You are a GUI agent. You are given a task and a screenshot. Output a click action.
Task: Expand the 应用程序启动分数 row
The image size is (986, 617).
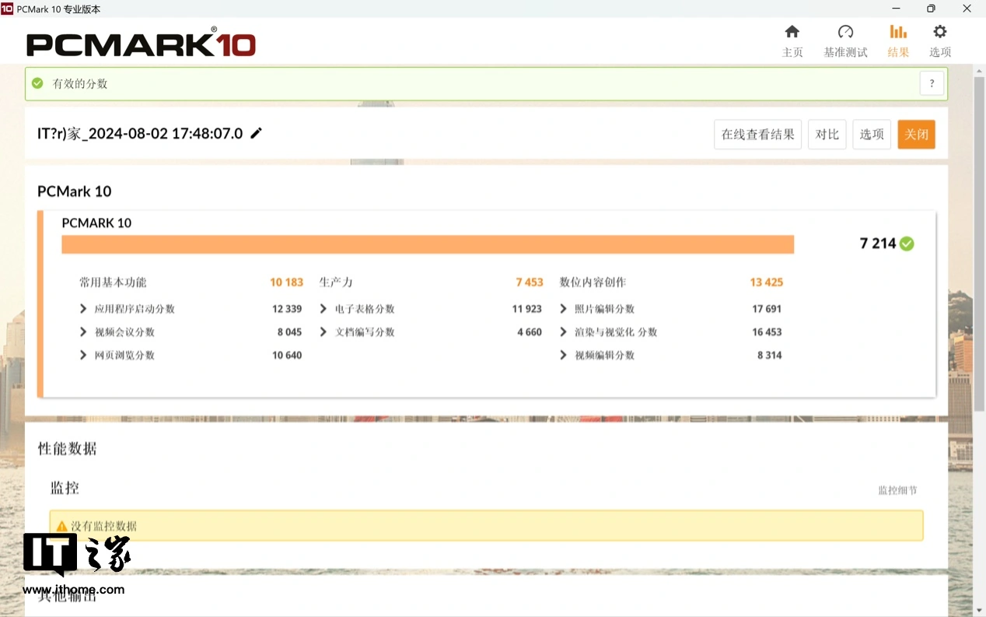click(x=83, y=309)
